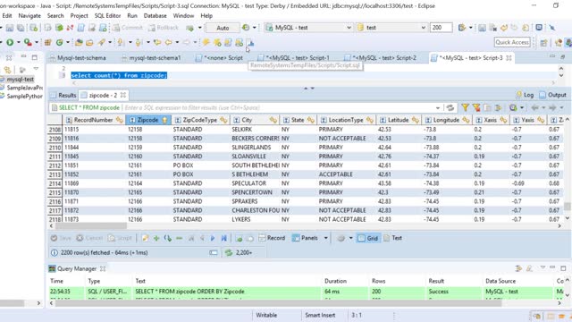Click the Rollback button in the toolbar

[163, 28]
